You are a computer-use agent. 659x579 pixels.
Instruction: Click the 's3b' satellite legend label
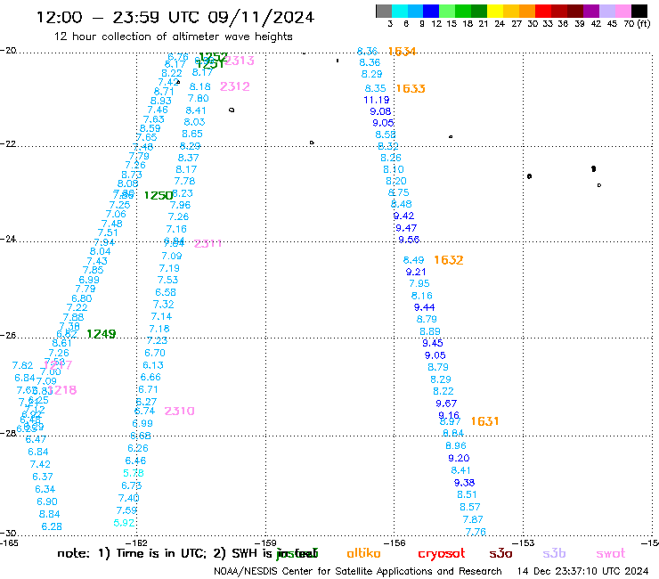554,553
